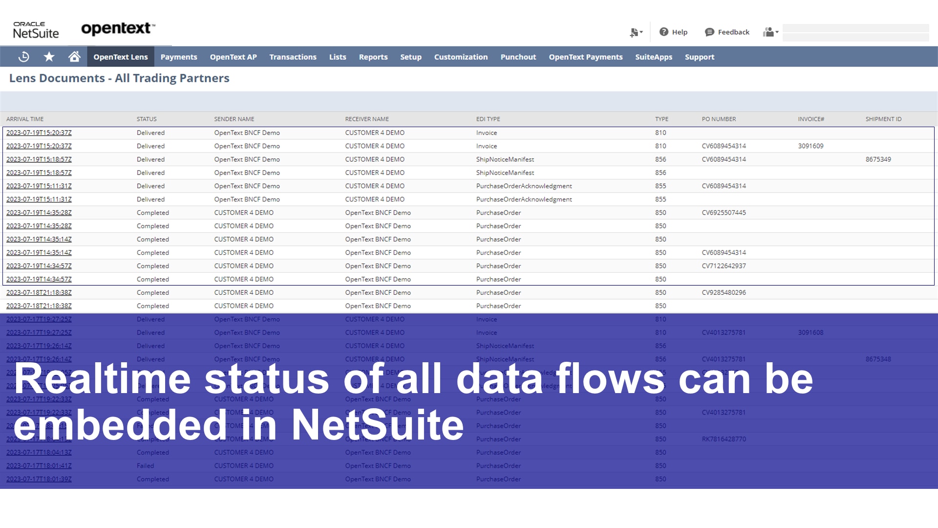Open the Reports menu
Screen dimensions: 938x528
[373, 57]
